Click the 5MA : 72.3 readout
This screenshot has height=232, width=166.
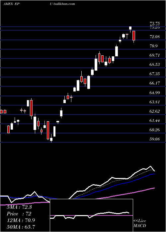coord(19,207)
